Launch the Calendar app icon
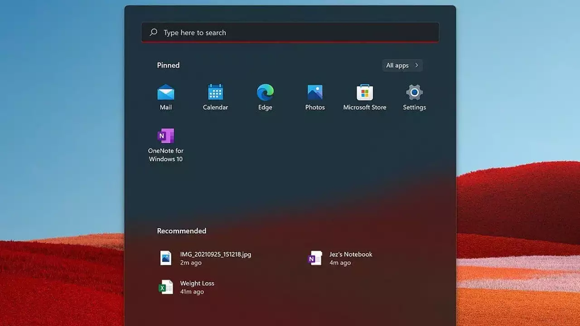This screenshot has width=580, height=326. (215, 92)
